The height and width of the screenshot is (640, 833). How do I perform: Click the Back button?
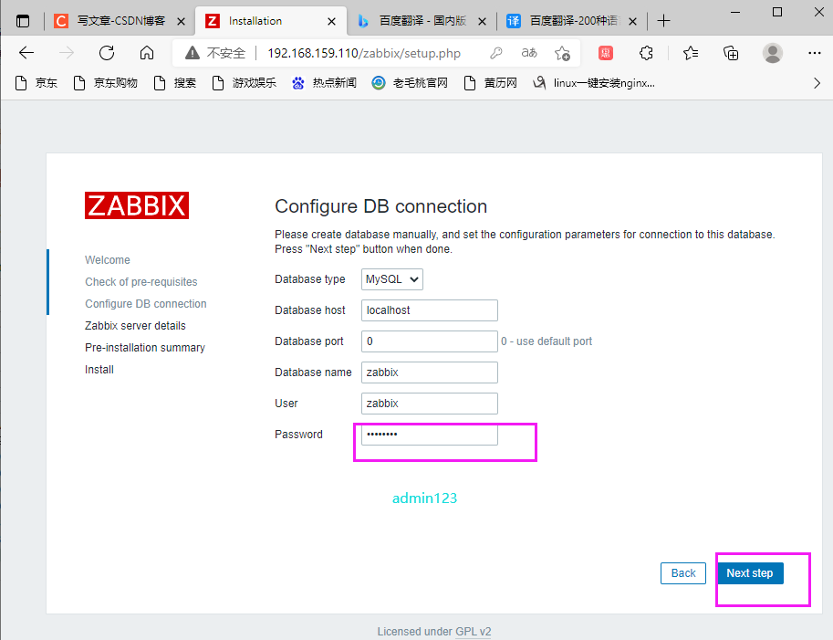tap(683, 573)
